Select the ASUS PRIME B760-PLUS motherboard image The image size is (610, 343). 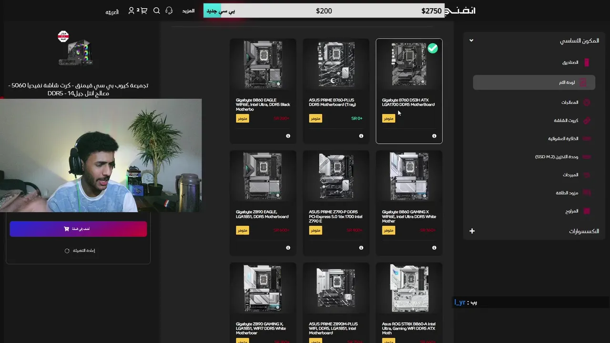click(336, 64)
